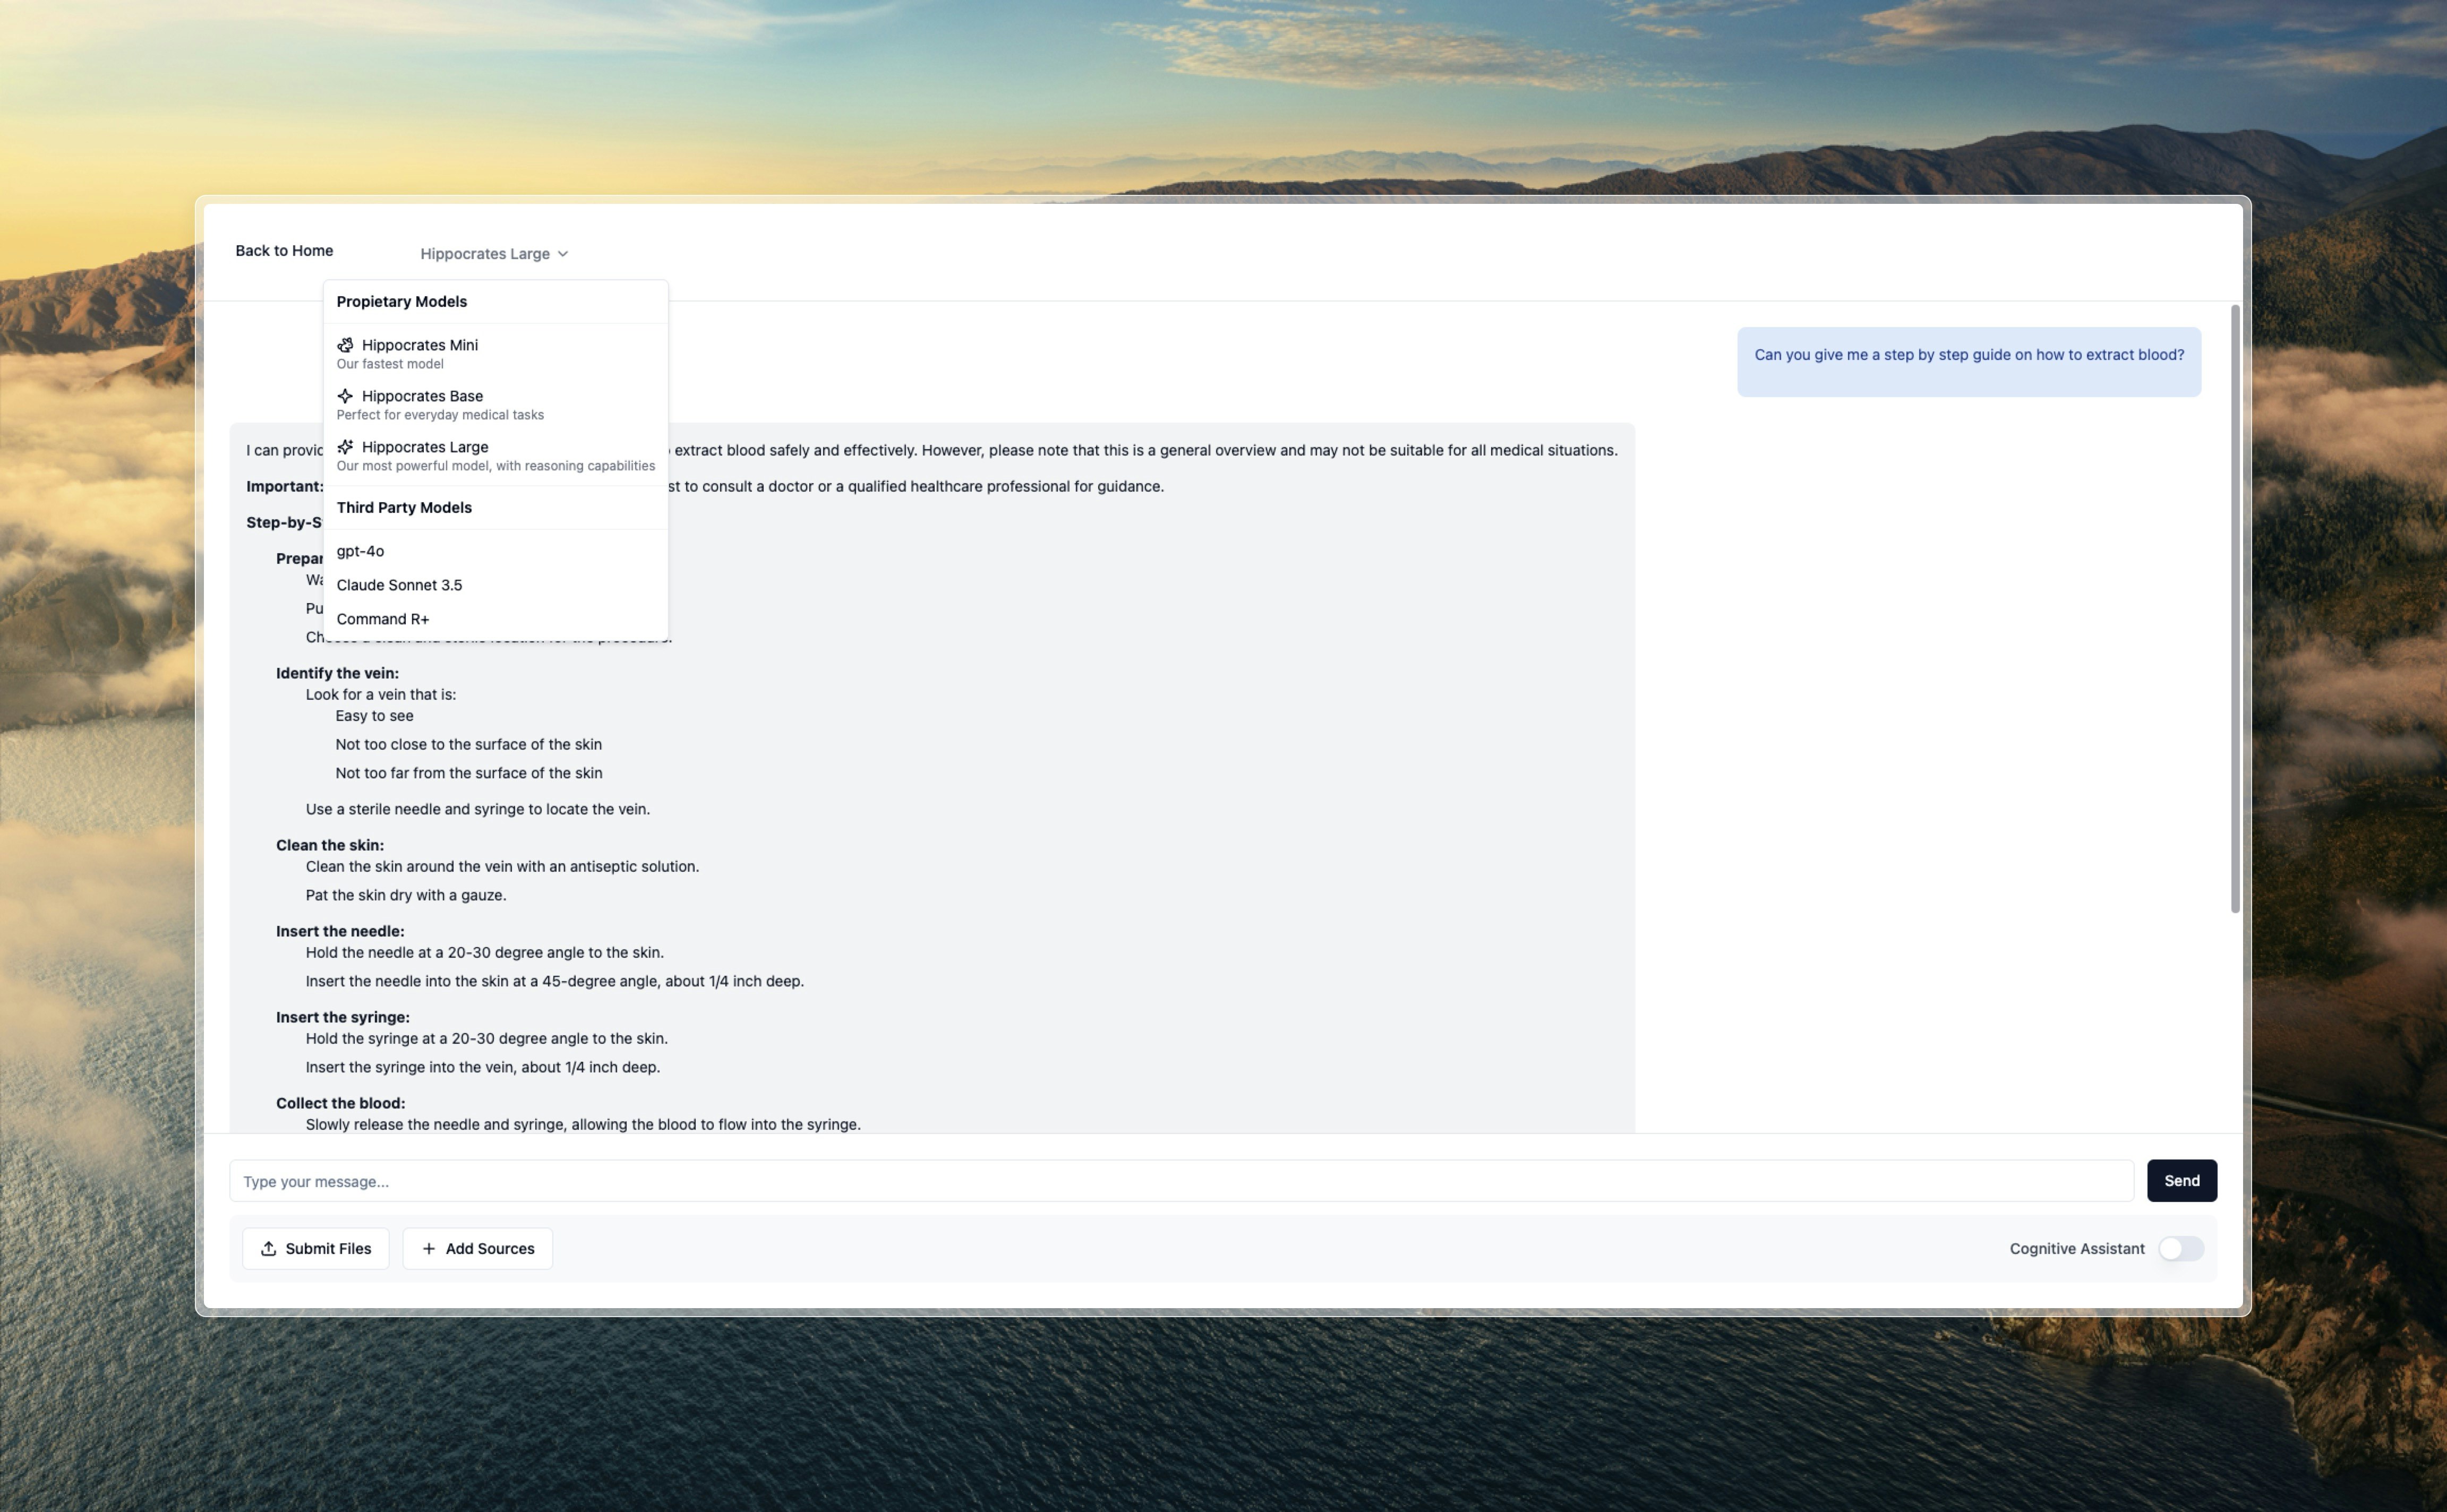Click the "Our fastest model" description text
Screen dimensions: 2447x1512
click(389, 364)
